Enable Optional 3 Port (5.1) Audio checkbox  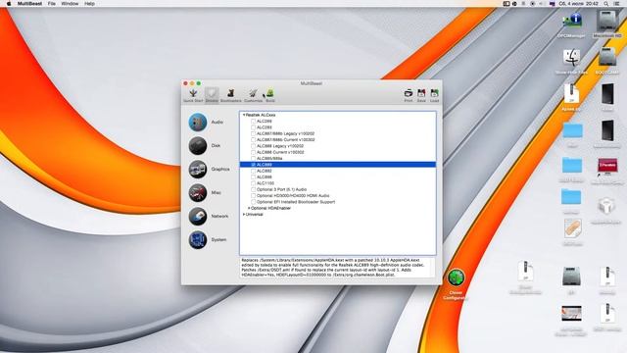coord(253,189)
